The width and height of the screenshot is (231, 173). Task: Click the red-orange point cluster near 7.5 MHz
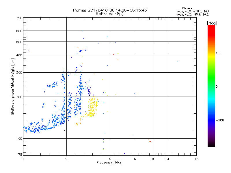click(150, 141)
